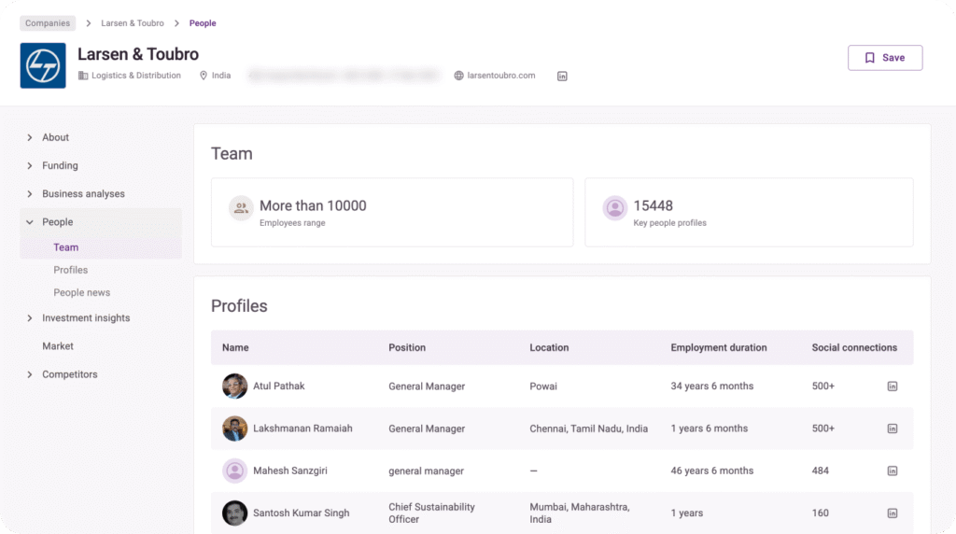Click Chennai, Tamil Nadu, India location cell
Image resolution: width=956 pixels, height=534 pixels.
point(588,429)
